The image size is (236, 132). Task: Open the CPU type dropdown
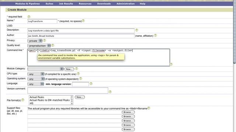tap(36, 74)
